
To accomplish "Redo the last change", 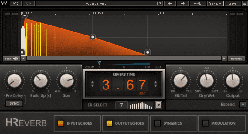I will [29, 3].
